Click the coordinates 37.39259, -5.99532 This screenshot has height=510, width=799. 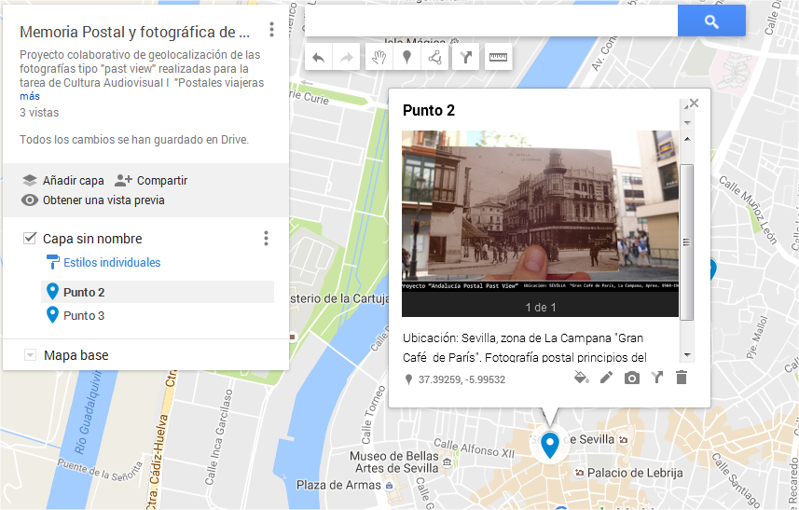coord(461,379)
